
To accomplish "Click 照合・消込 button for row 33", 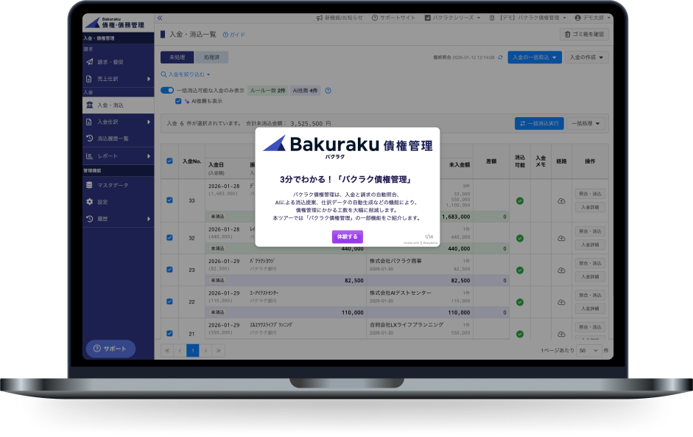I will [x=590, y=194].
